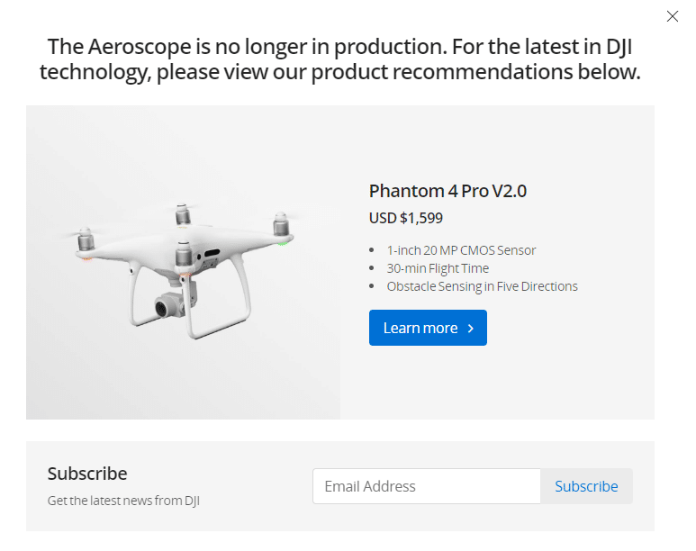Open the Phantom 4 Pro V2.0 title
696x551 pixels.
pos(447,191)
